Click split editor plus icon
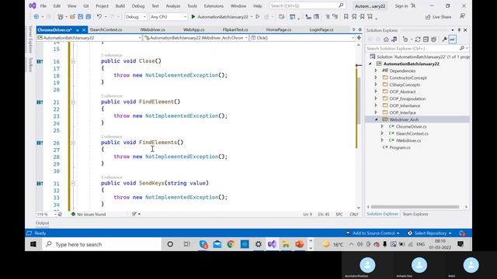Viewport: 497px width, 279px height. coord(359,38)
